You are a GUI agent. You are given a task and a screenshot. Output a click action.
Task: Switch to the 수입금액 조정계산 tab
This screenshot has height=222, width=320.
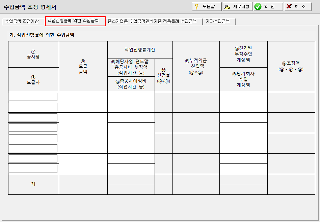point(22,21)
